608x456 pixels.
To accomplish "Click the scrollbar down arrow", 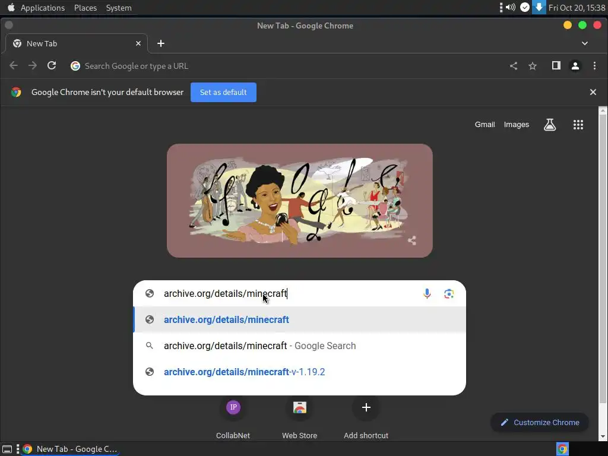I will coord(603,436).
